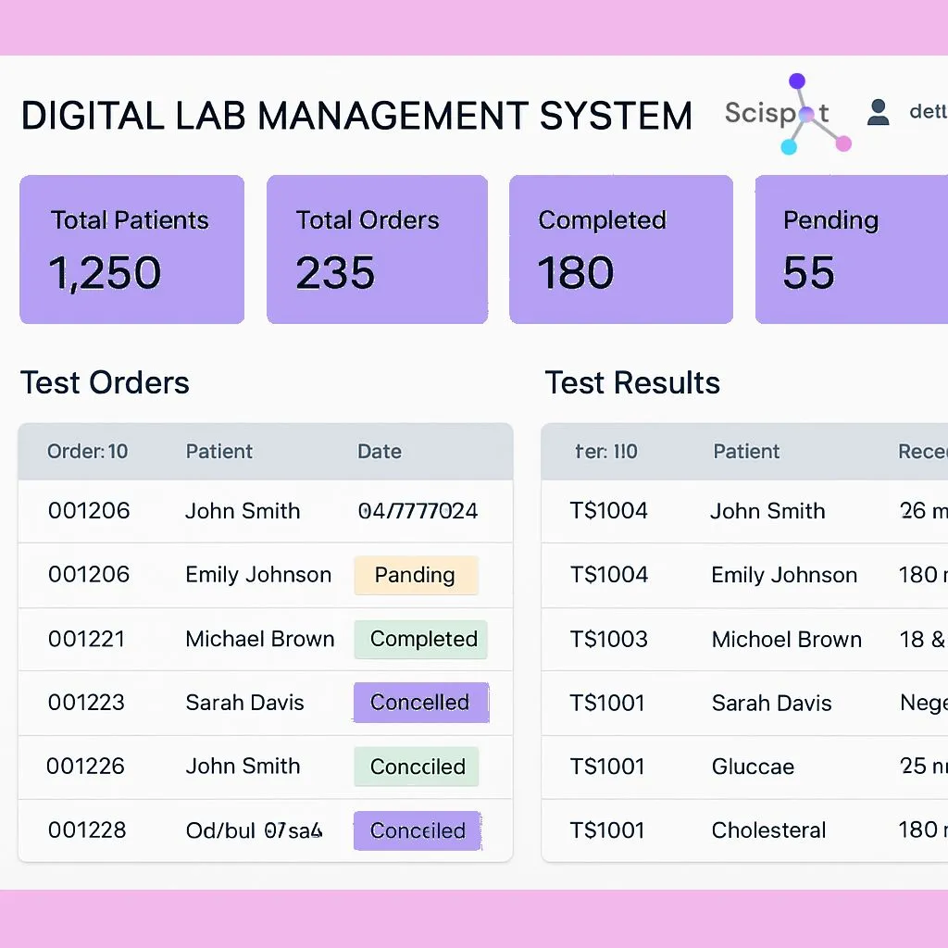Image resolution: width=948 pixels, height=948 pixels.
Task: Select the Total Orders 235 card
Action: [x=378, y=250]
